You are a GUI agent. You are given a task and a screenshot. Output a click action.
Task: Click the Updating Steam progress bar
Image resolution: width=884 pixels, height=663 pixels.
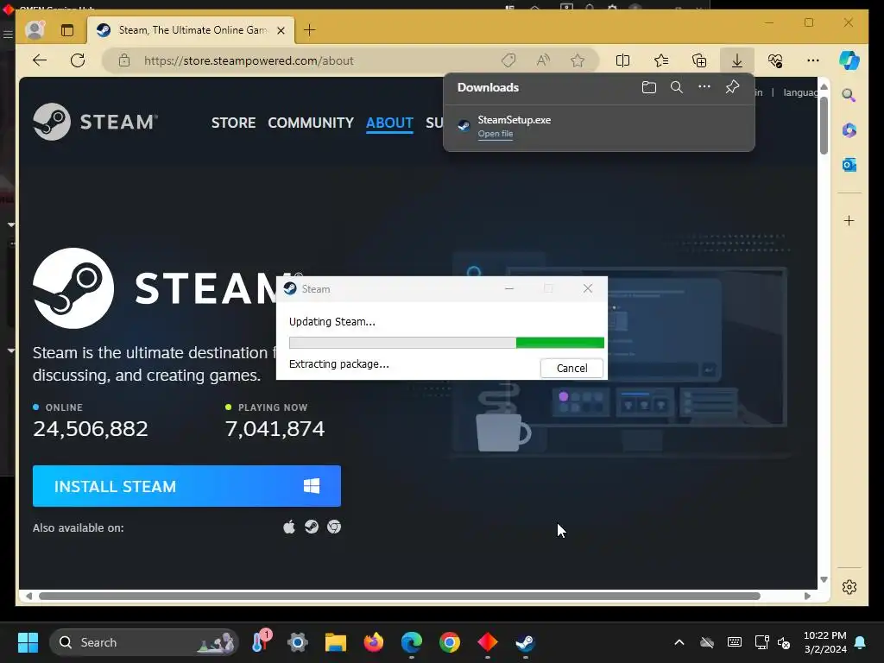click(x=446, y=343)
